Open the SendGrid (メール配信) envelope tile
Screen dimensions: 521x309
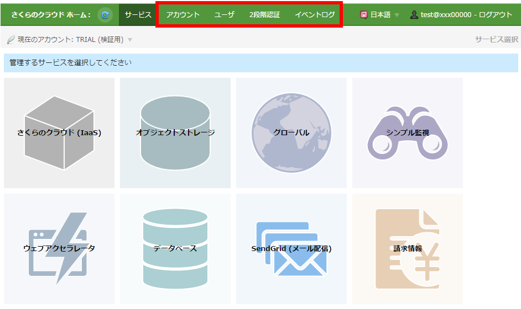click(291, 249)
